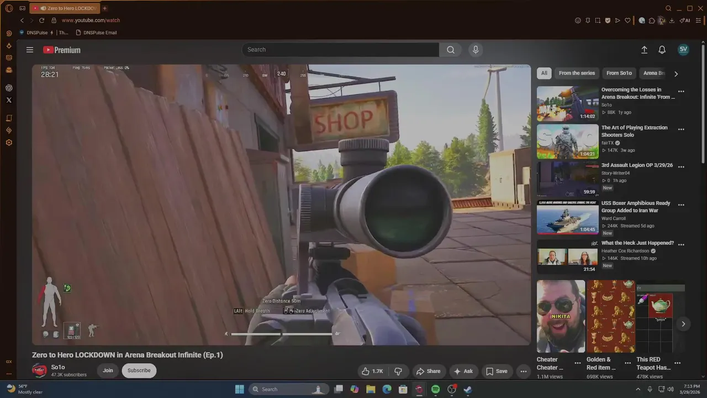Viewport: 707px width, 398px height.
Task: Go back to the previous page
Action: pyautogui.click(x=22, y=20)
